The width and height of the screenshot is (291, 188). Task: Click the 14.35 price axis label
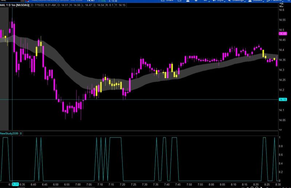282,60
